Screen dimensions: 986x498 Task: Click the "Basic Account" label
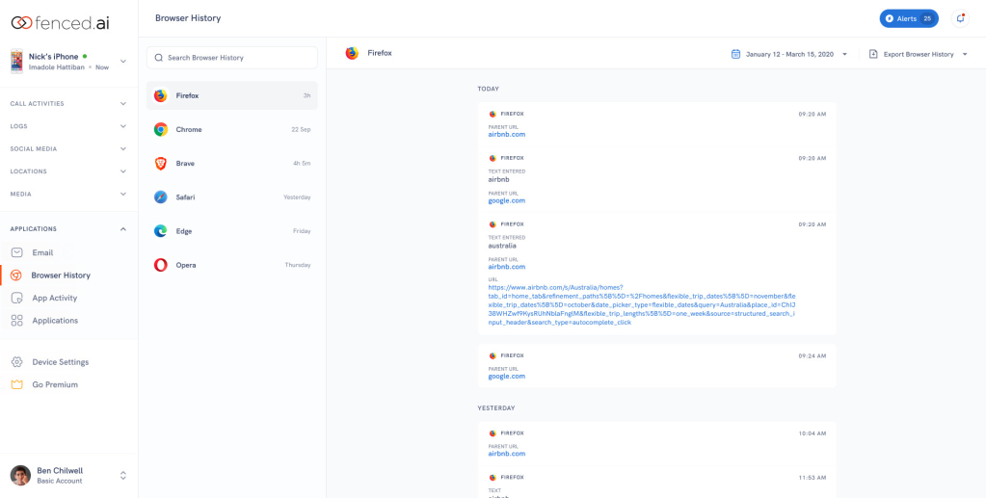click(59, 481)
